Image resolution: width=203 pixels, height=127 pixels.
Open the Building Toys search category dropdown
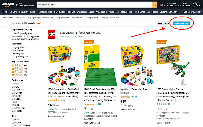tap(43, 5)
